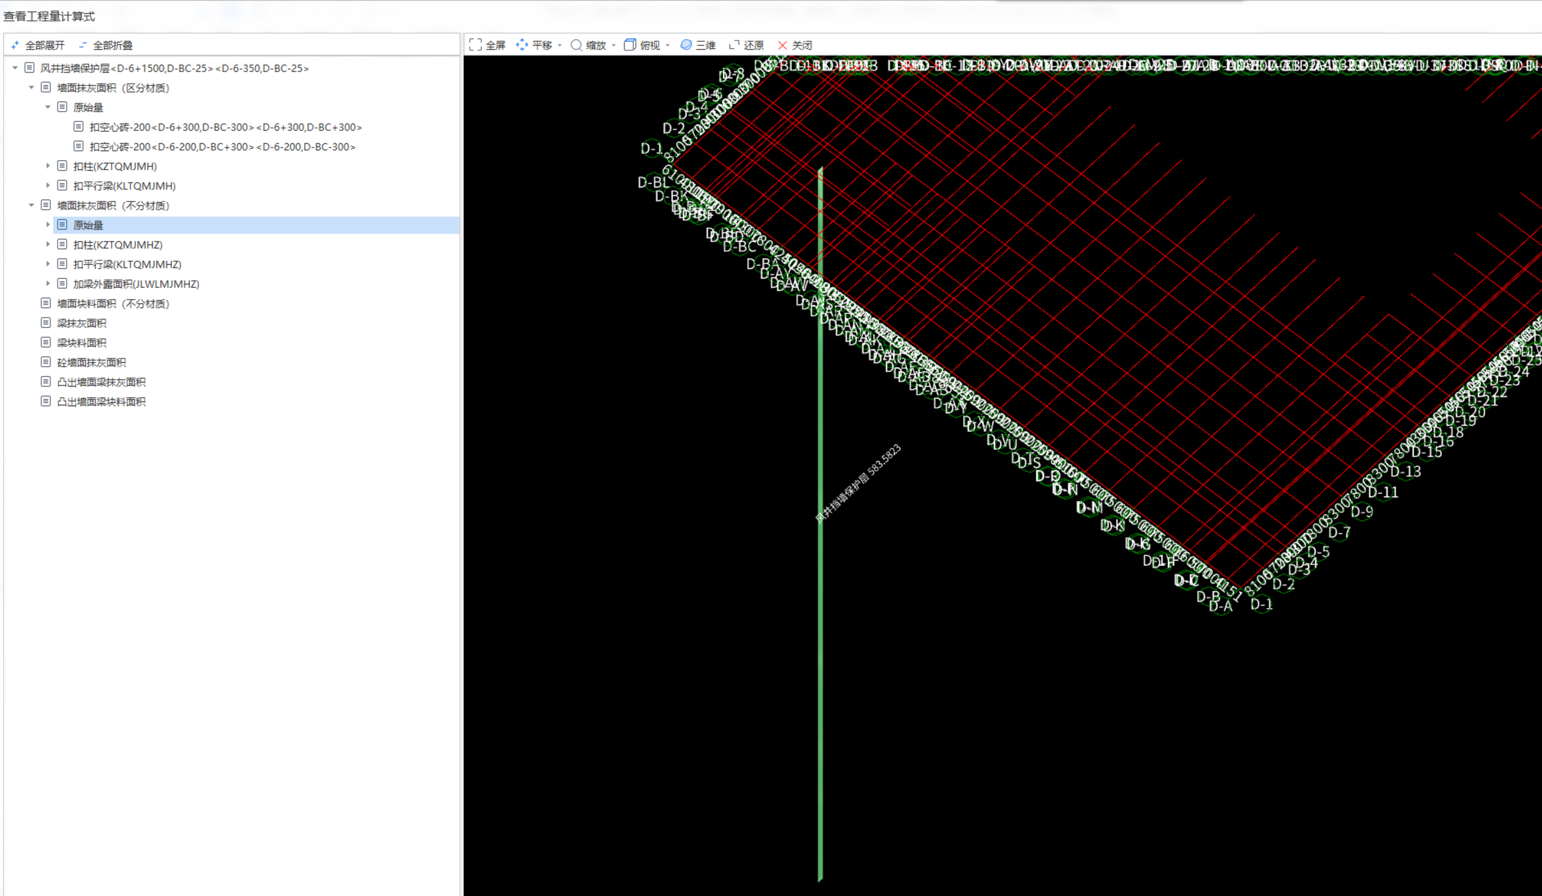This screenshot has width=1542, height=896.
Task: Select 扣空心砖-200 D-6-200 row
Action: coord(222,146)
